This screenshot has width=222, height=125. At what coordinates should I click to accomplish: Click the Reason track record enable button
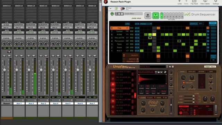pos(9,52)
